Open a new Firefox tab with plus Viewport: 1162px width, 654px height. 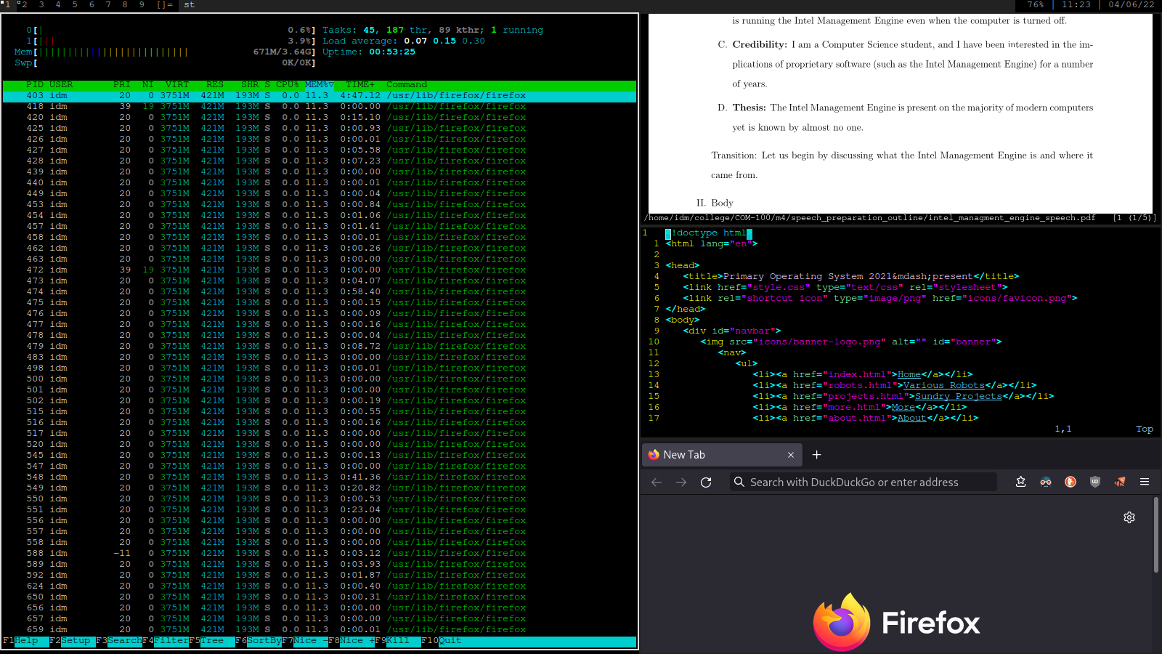(x=816, y=454)
